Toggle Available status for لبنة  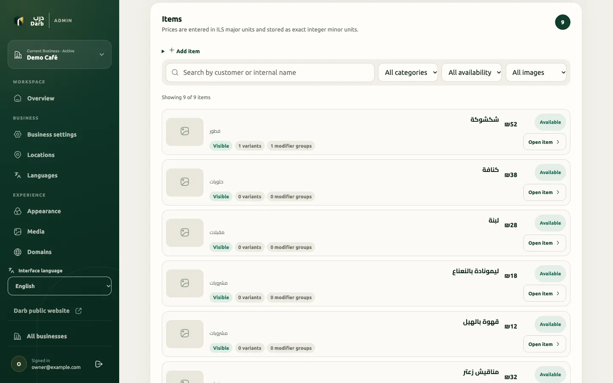pos(550,223)
